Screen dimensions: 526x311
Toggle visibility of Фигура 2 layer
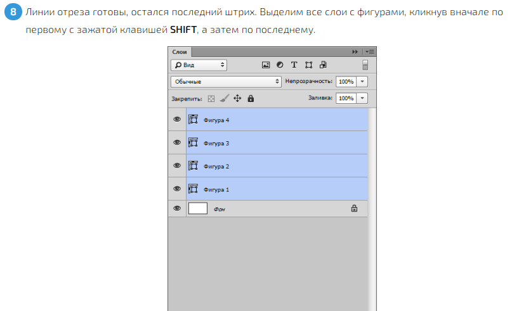177,166
